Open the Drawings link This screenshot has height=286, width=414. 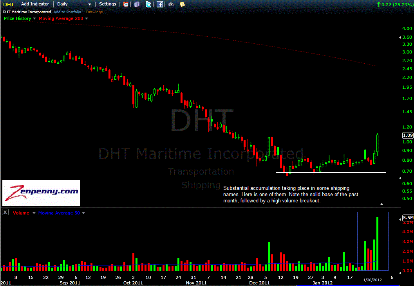(x=94, y=12)
